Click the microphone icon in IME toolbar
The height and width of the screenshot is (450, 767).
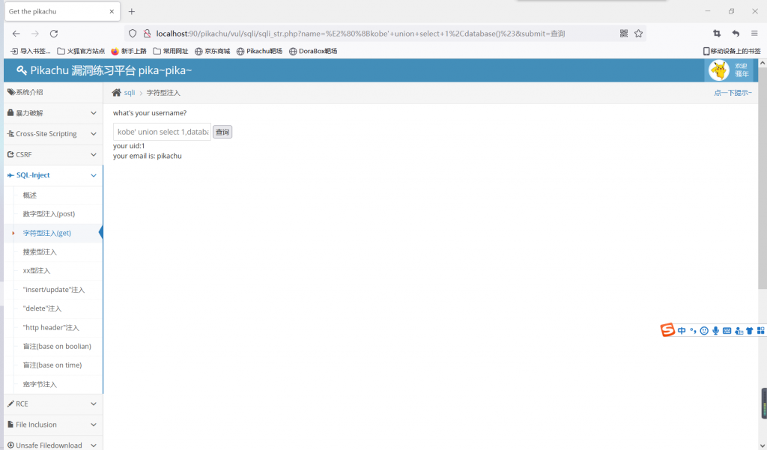click(715, 331)
